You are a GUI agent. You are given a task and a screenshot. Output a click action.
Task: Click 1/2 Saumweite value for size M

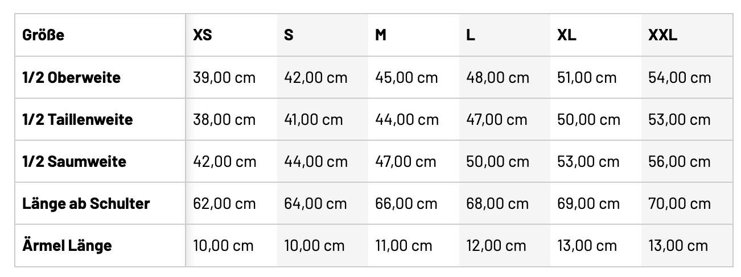(x=406, y=162)
